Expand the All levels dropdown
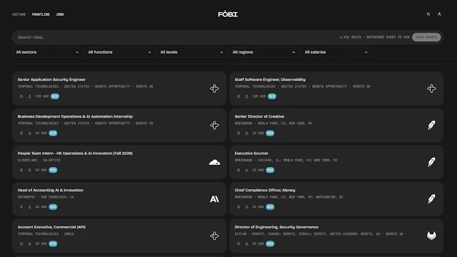This screenshot has width=457, height=257. point(191,52)
